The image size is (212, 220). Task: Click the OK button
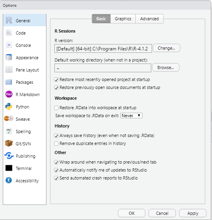(131, 213)
